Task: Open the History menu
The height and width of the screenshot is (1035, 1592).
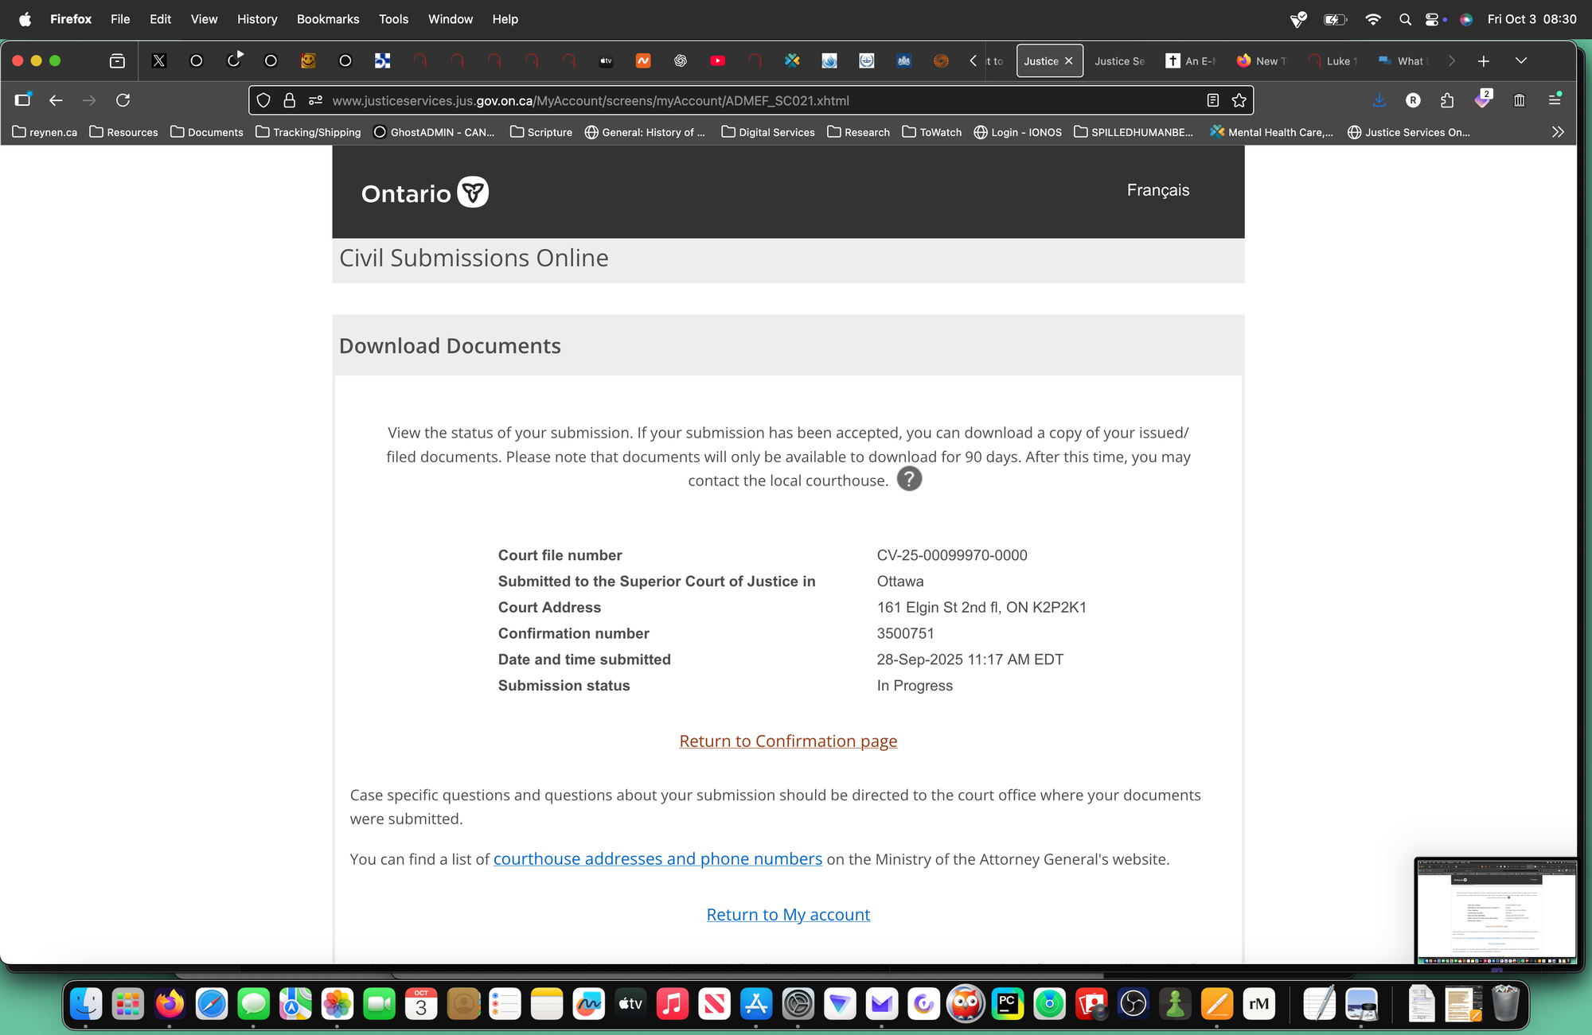Action: coord(256,19)
